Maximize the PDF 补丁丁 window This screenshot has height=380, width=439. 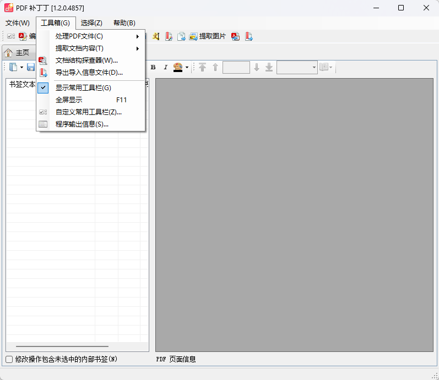click(x=401, y=8)
